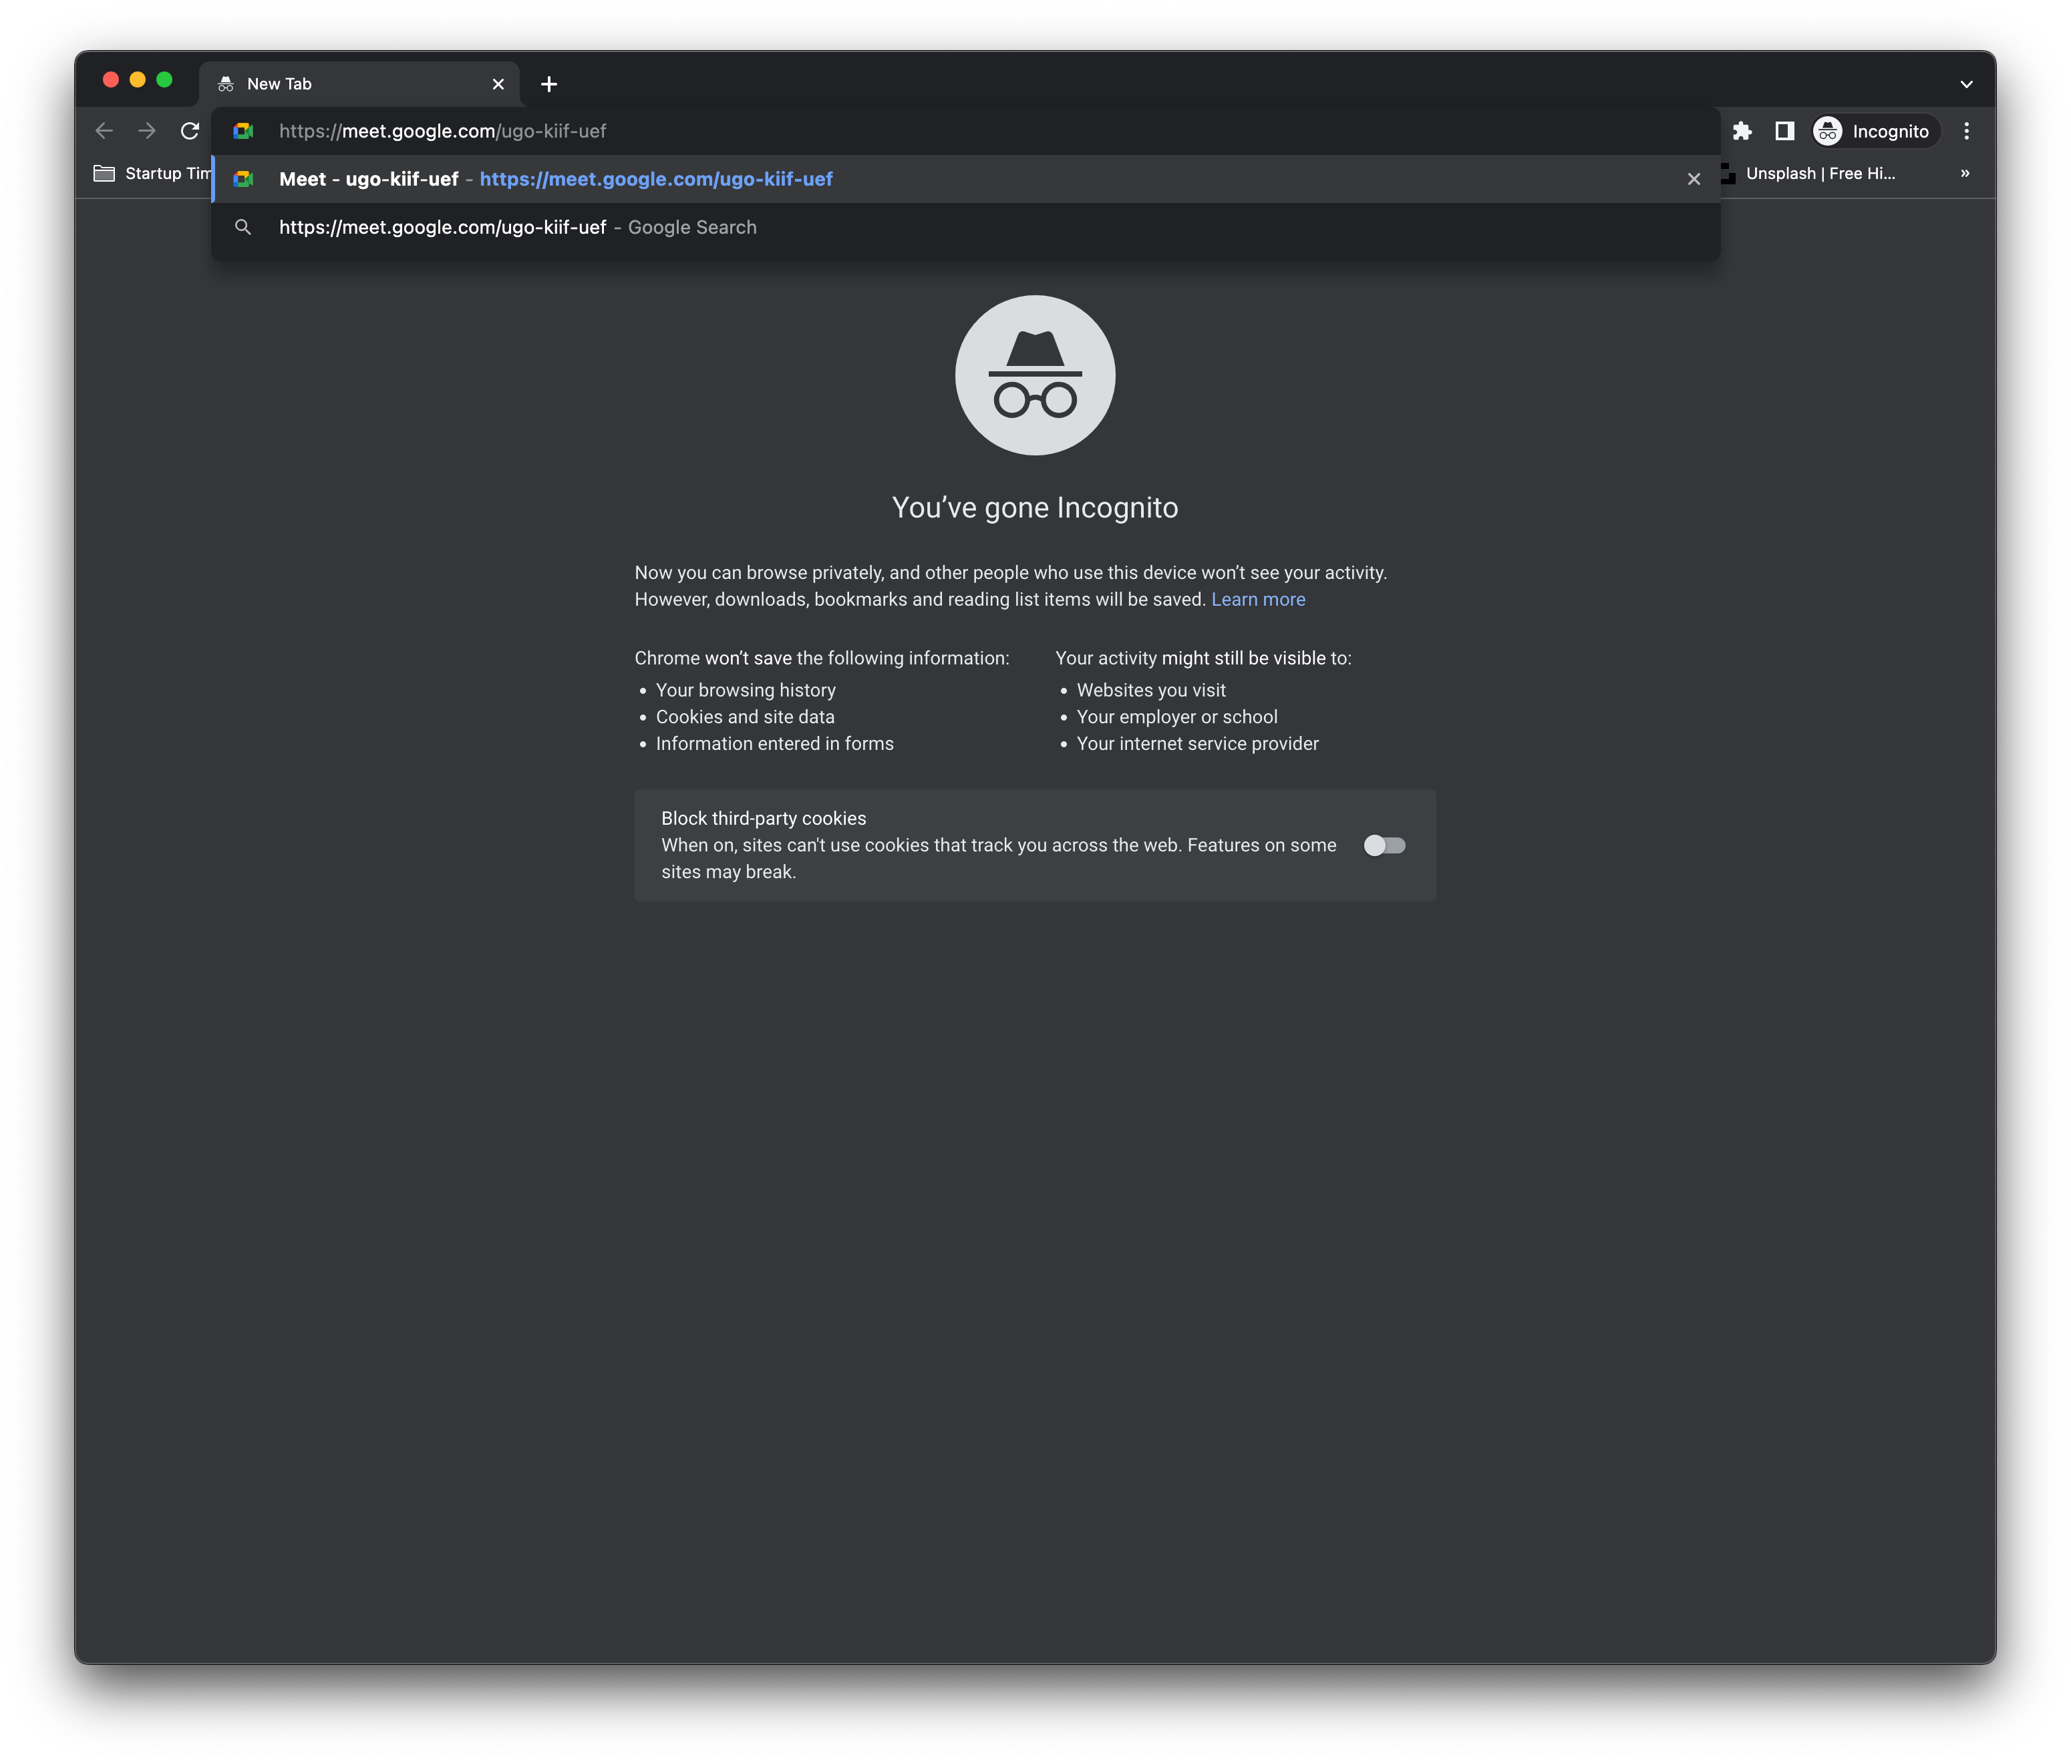2071x1763 pixels.
Task: Click the search magnifier icon in suggestions
Action: point(243,227)
